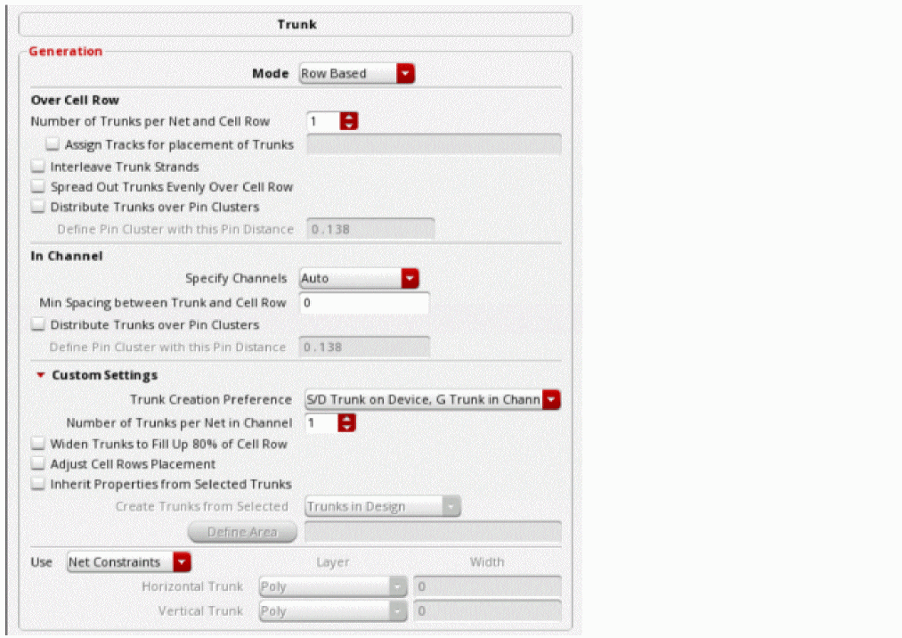The height and width of the screenshot is (638, 902).
Task: Toggle Inherit Properties from Selected Trunks
Action: (x=38, y=484)
